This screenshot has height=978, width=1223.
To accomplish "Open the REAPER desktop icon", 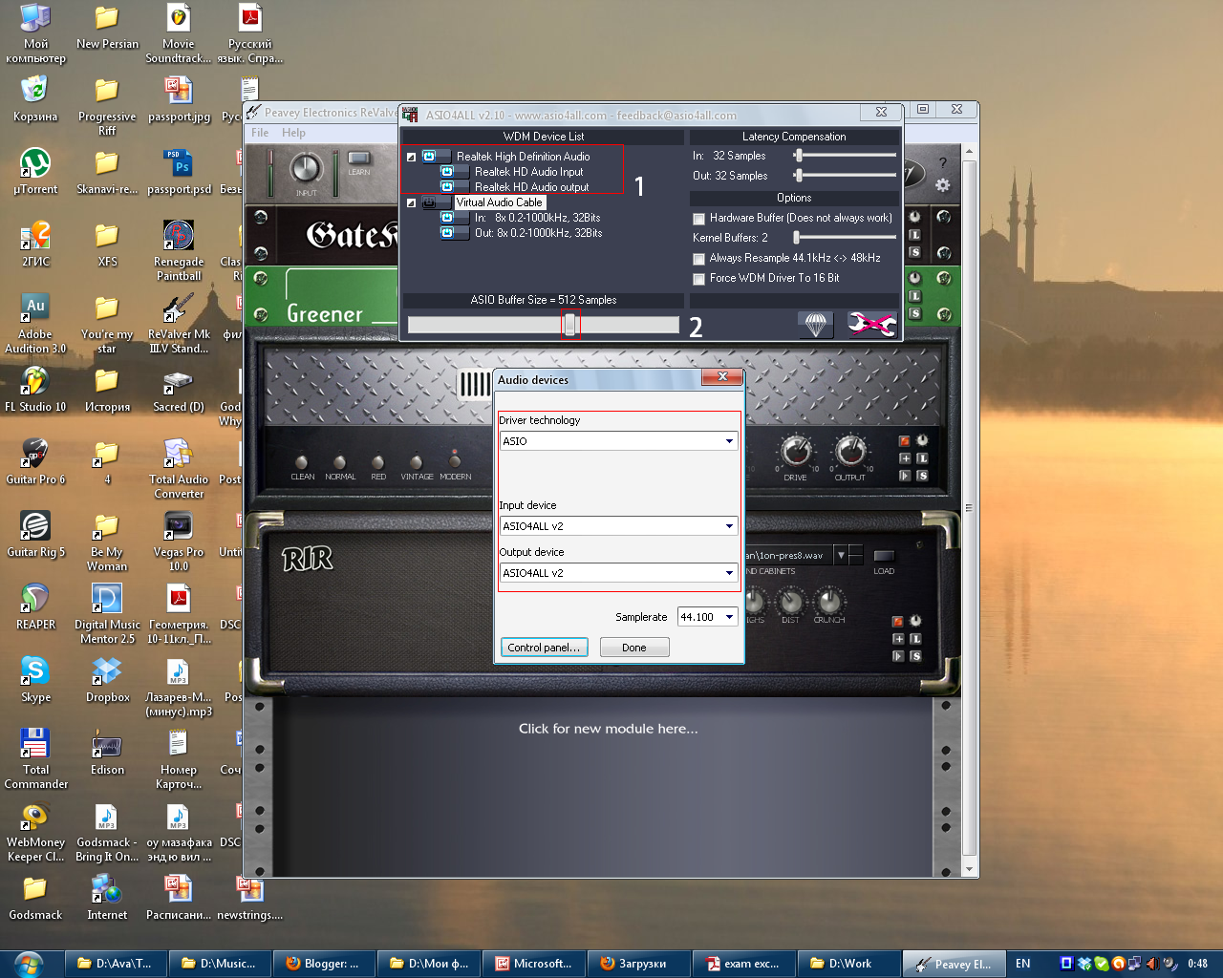I will 35,607.
